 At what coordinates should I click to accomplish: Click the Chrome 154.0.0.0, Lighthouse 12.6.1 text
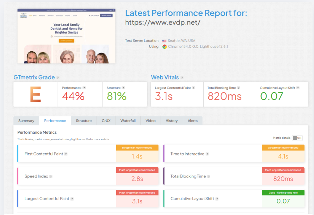198,47
